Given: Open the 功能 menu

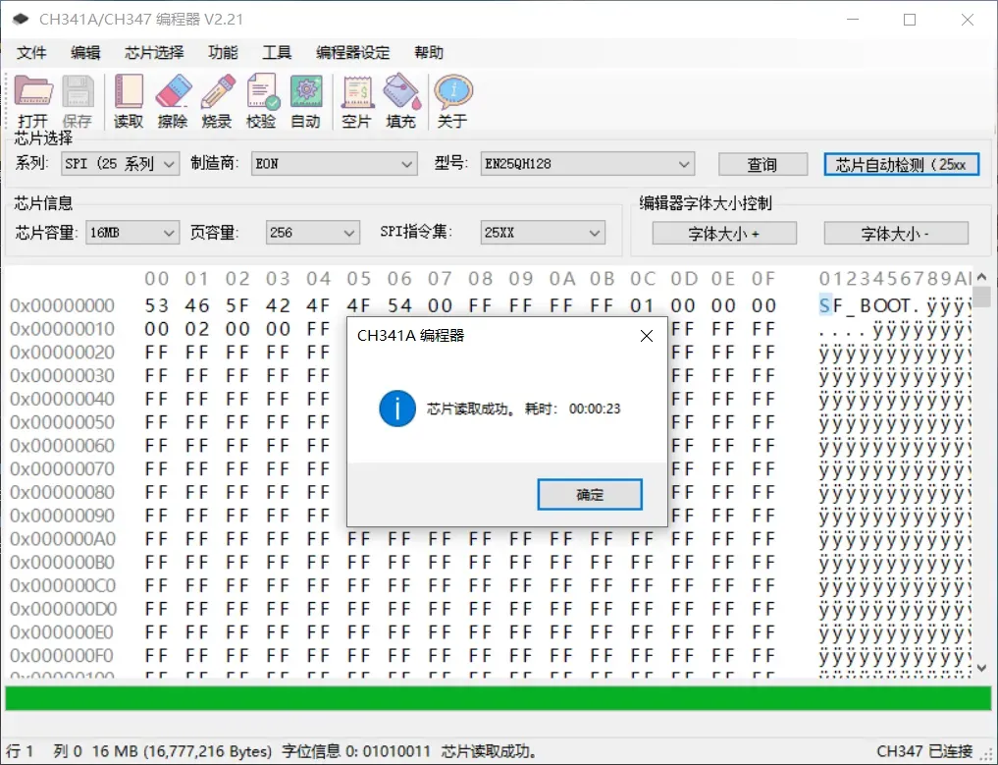Looking at the screenshot, I should tap(223, 53).
